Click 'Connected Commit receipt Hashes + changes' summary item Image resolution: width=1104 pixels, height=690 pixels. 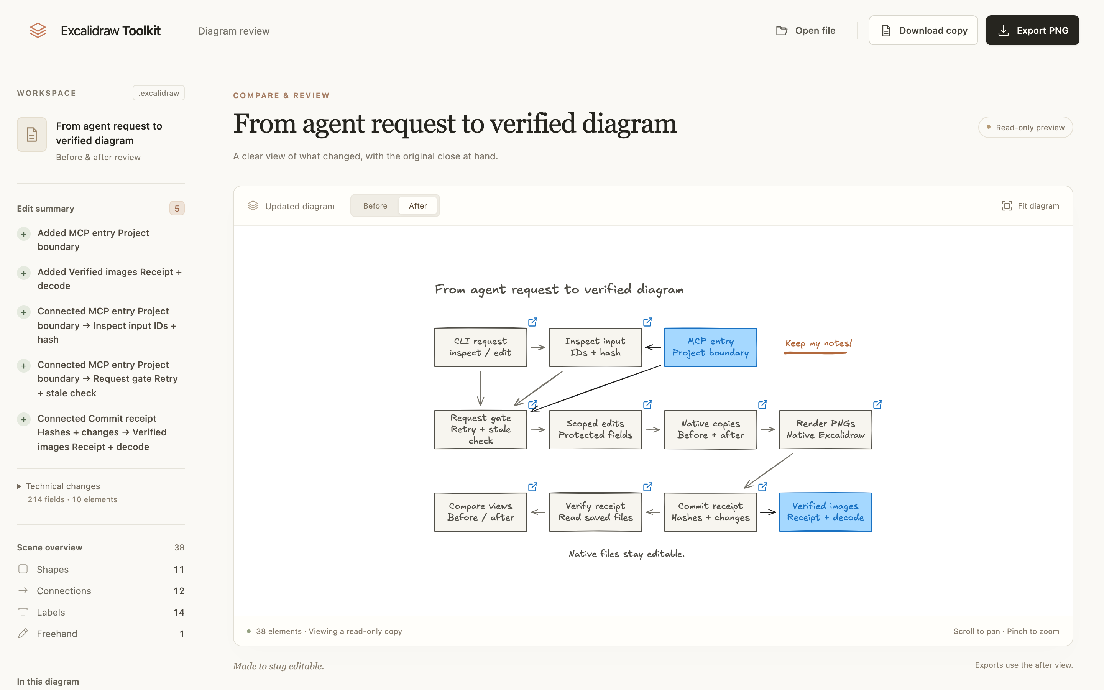[102, 433]
